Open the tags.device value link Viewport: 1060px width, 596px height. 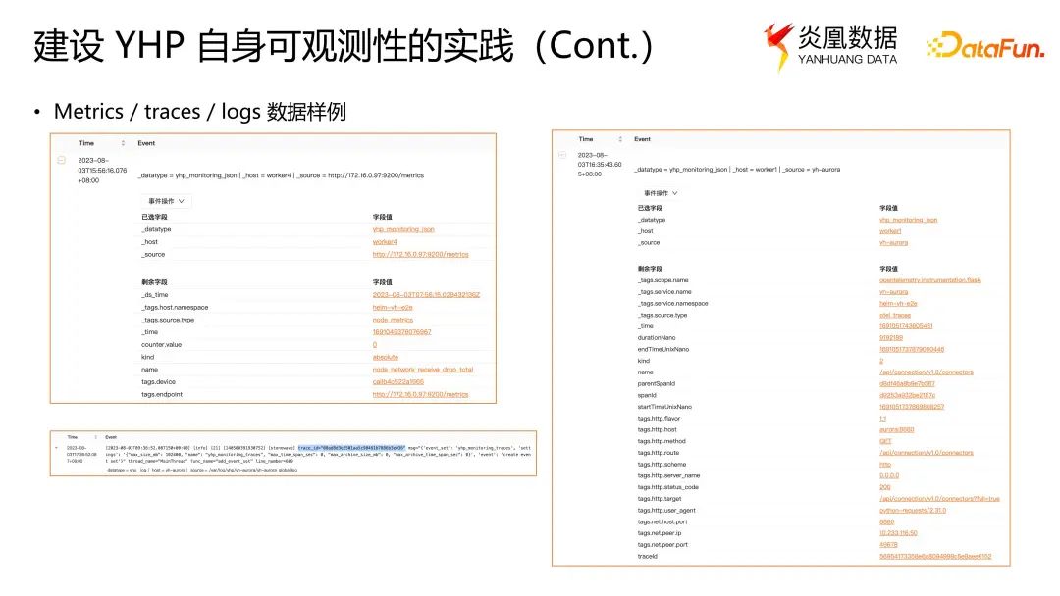[398, 382]
